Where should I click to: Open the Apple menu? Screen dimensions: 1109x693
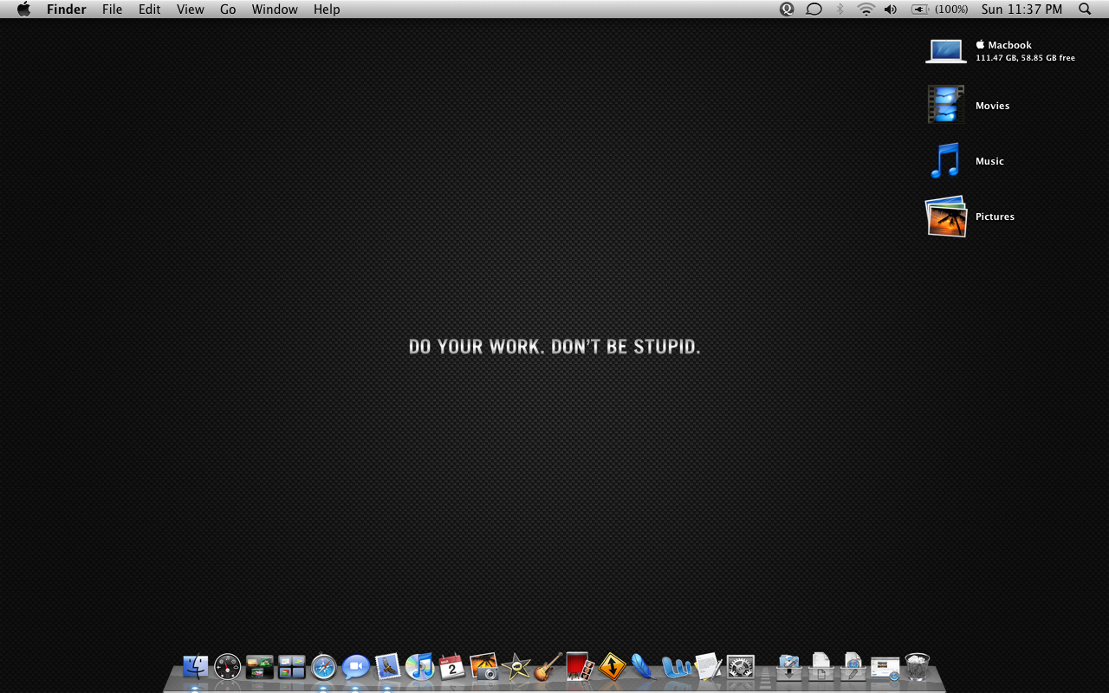click(23, 10)
